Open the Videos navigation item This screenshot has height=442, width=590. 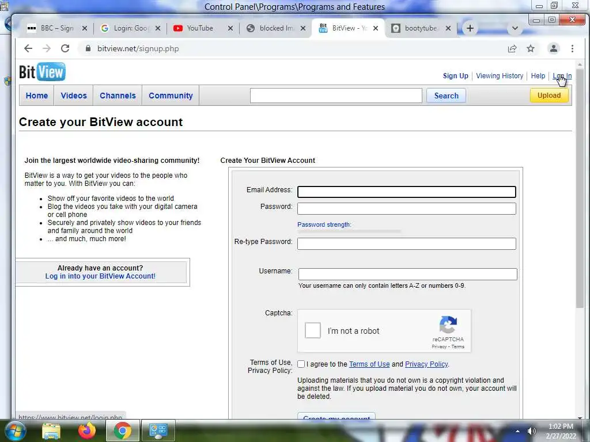tap(74, 96)
